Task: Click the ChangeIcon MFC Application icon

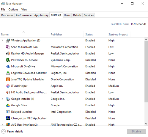Action: point(8,118)
